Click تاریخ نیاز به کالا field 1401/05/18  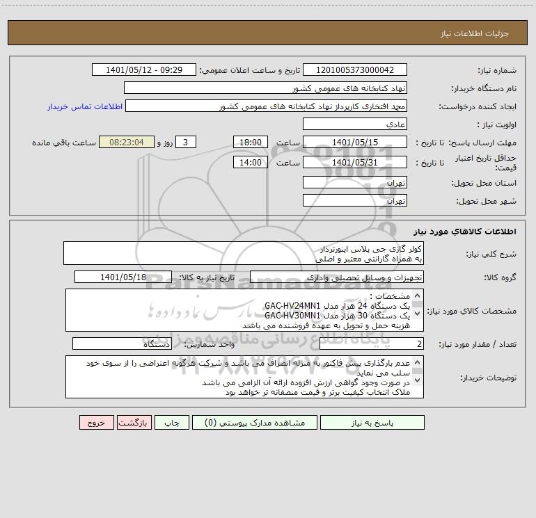pos(123,277)
